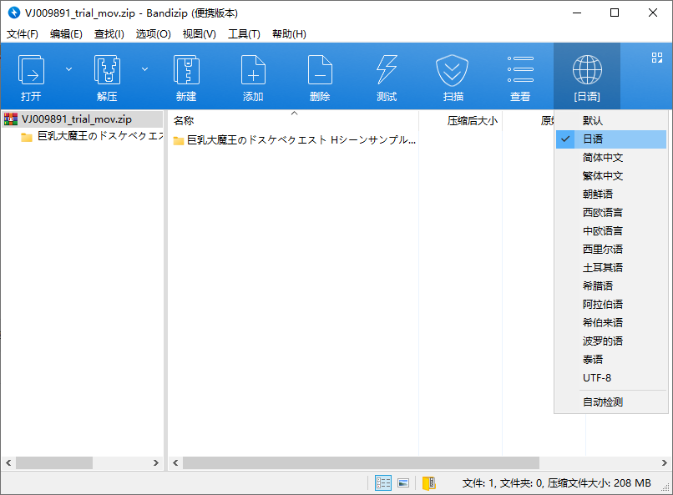The height and width of the screenshot is (495, 673).
Task: Sort by the 名称 column header
Action: point(184,121)
